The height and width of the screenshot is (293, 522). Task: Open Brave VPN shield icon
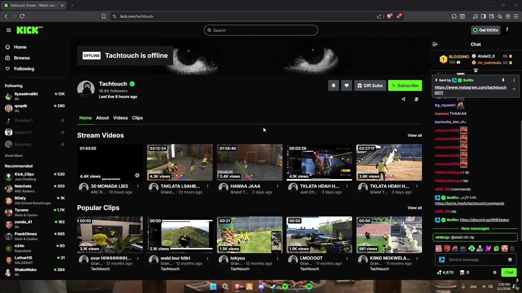click(508, 16)
